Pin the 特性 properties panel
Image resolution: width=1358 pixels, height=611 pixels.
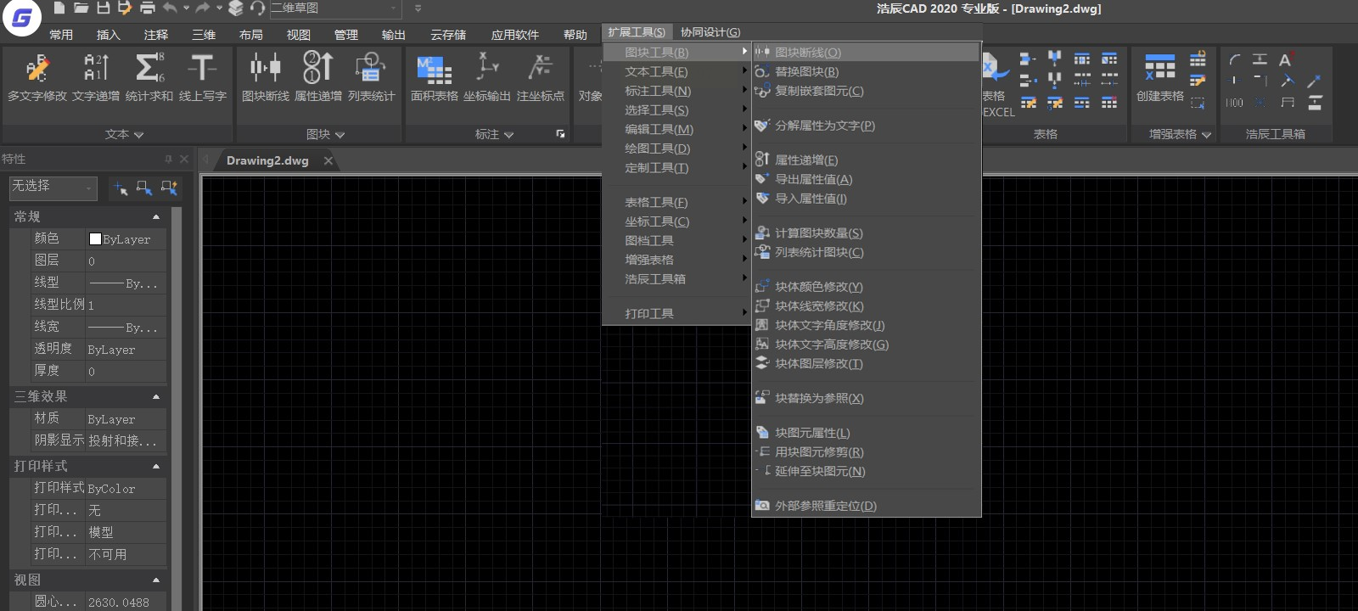[x=168, y=159]
